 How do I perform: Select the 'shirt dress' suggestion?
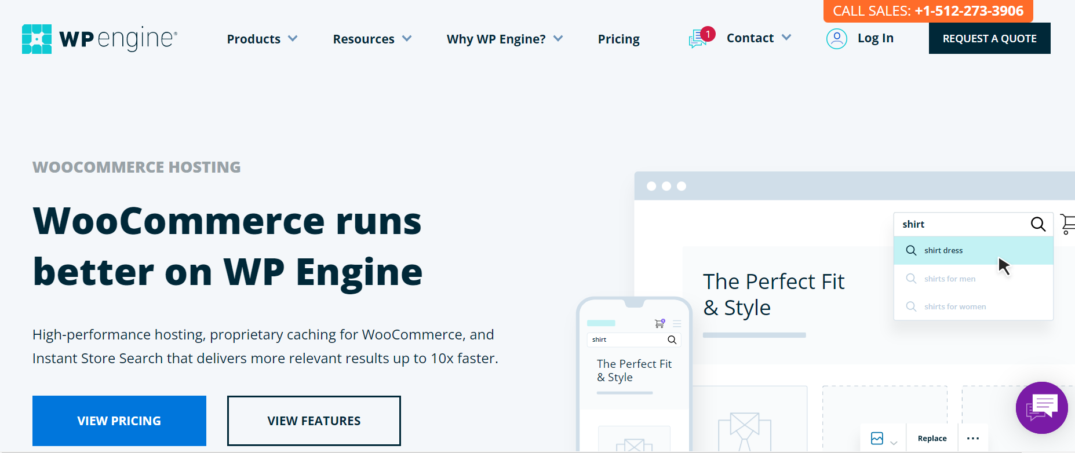(974, 250)
